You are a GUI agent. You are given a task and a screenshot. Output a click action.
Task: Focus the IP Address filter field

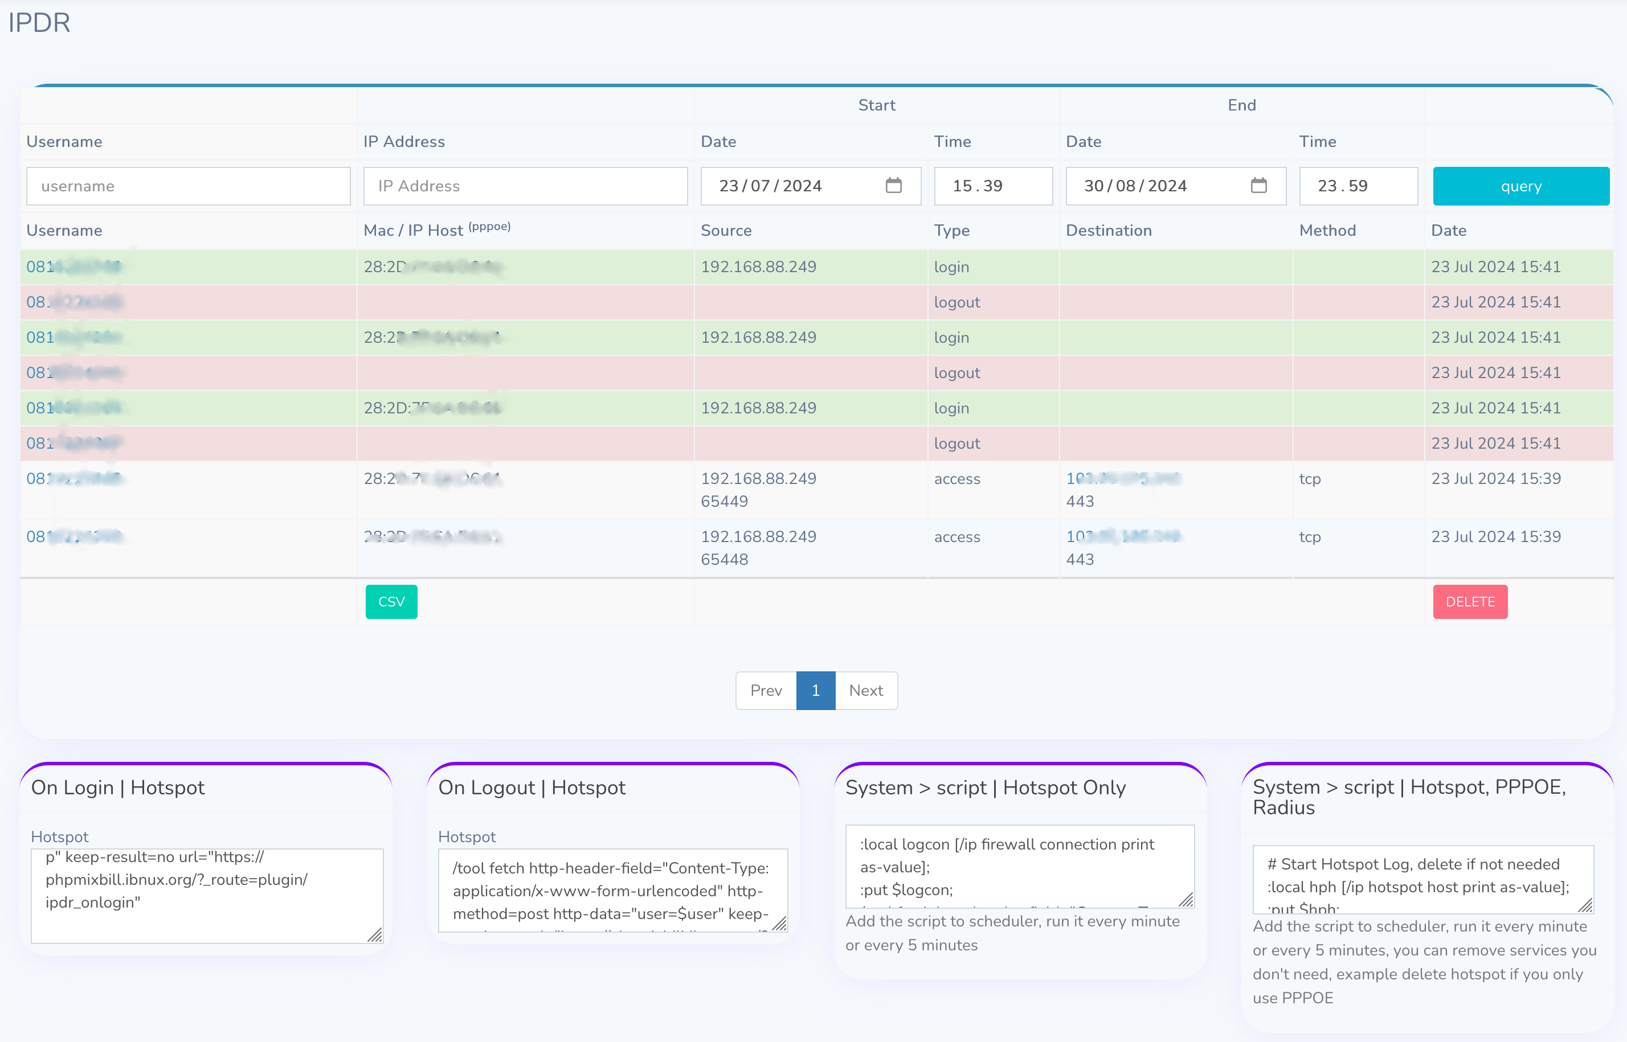[x=525, y=186]
